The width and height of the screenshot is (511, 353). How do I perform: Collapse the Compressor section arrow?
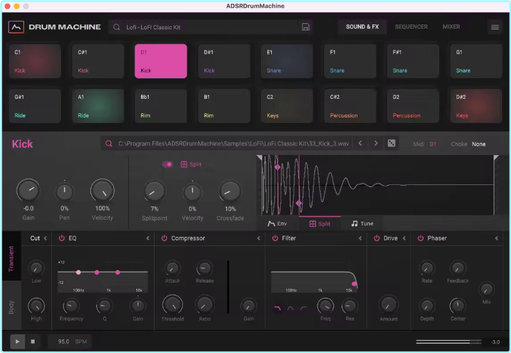click(x=258, y=238)
